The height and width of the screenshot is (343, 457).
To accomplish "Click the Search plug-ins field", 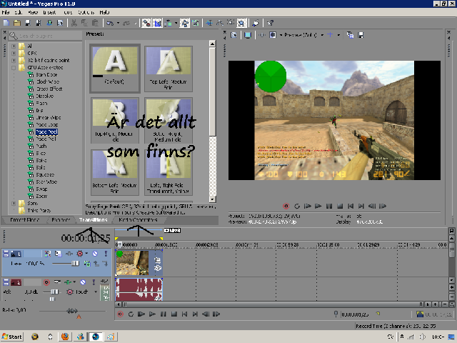I will tap(45, 36).
